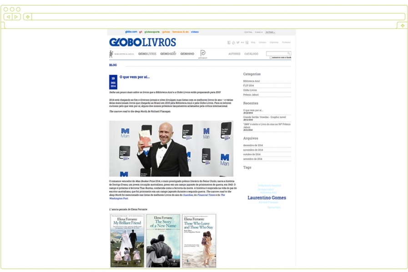
Task: Enable the 'somente com e-book' checkbox
Action: pyautogui.click(x=271, y=57)
